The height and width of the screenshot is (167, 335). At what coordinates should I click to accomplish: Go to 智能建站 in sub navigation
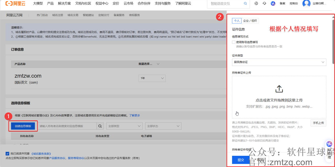pyautogui.click(x=88, y=15)
